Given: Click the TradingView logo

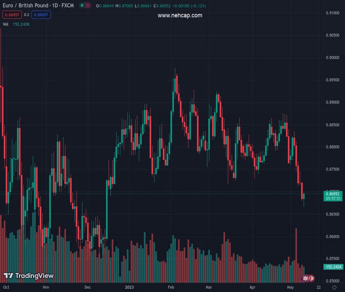Looking at the screenshot, I should coord(28,276).
